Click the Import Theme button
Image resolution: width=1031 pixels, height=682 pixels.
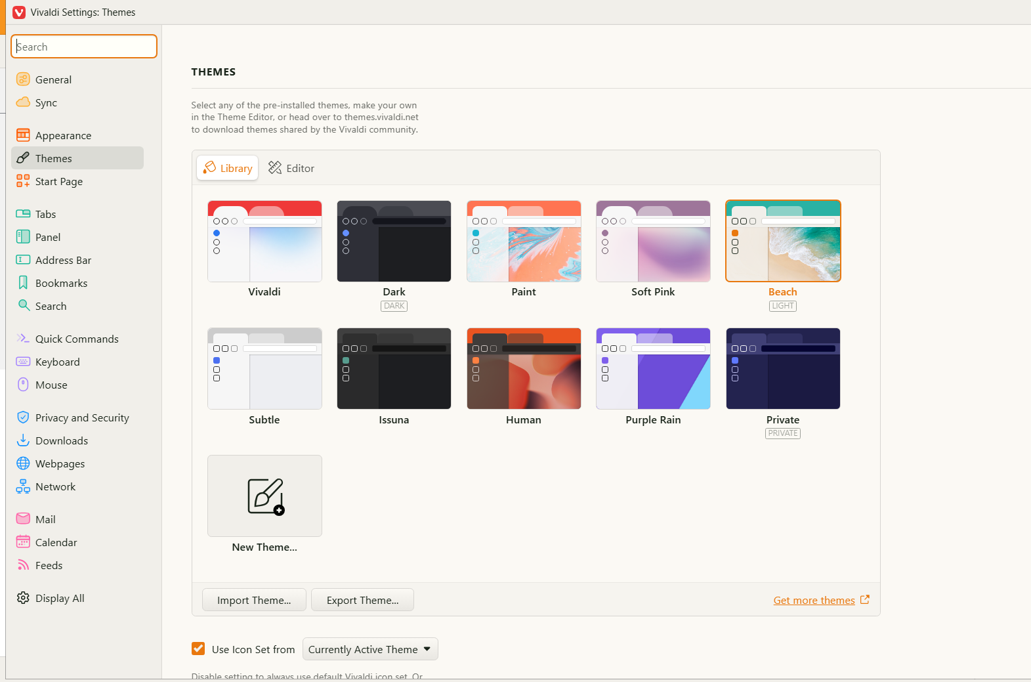coord(254,600)
